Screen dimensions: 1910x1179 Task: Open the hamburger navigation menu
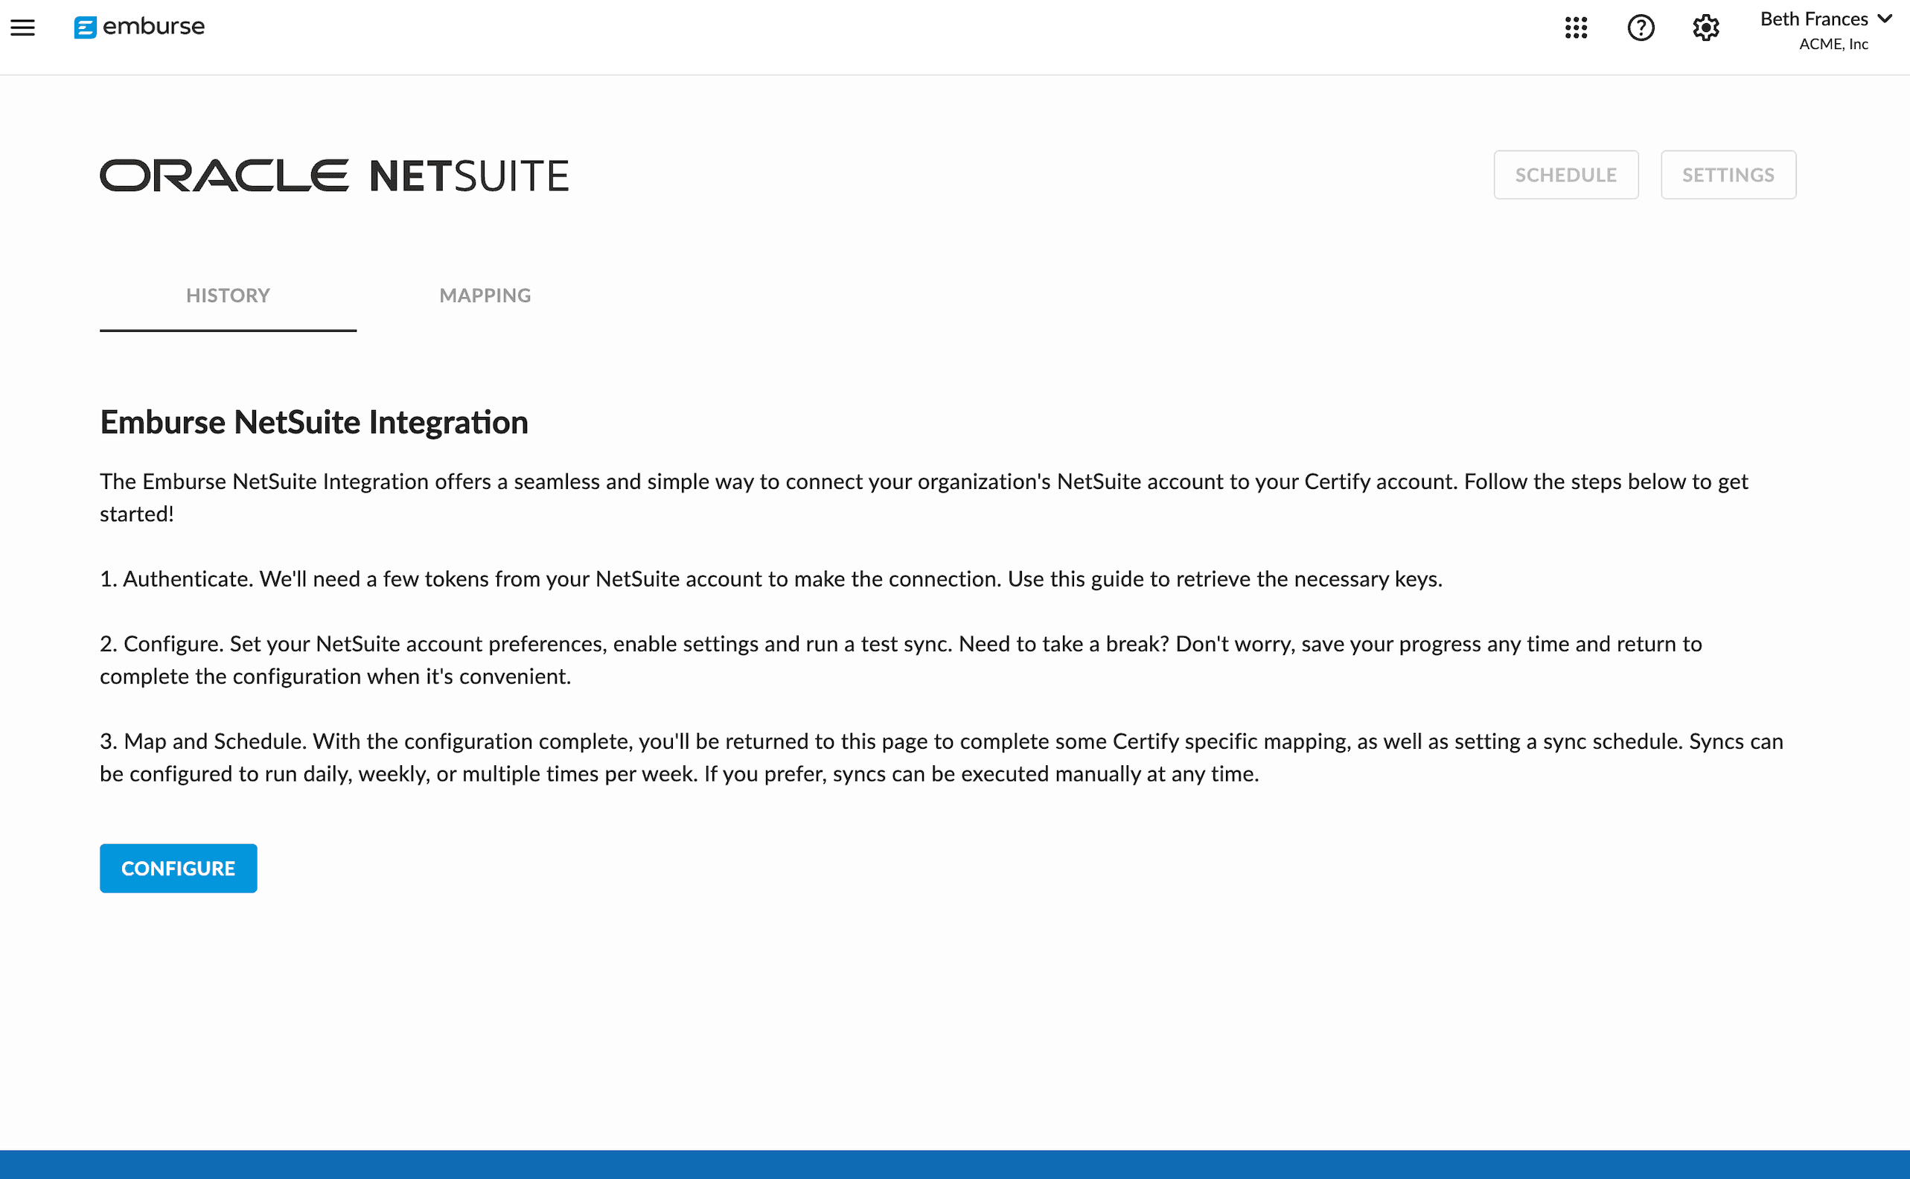point(22,28)
